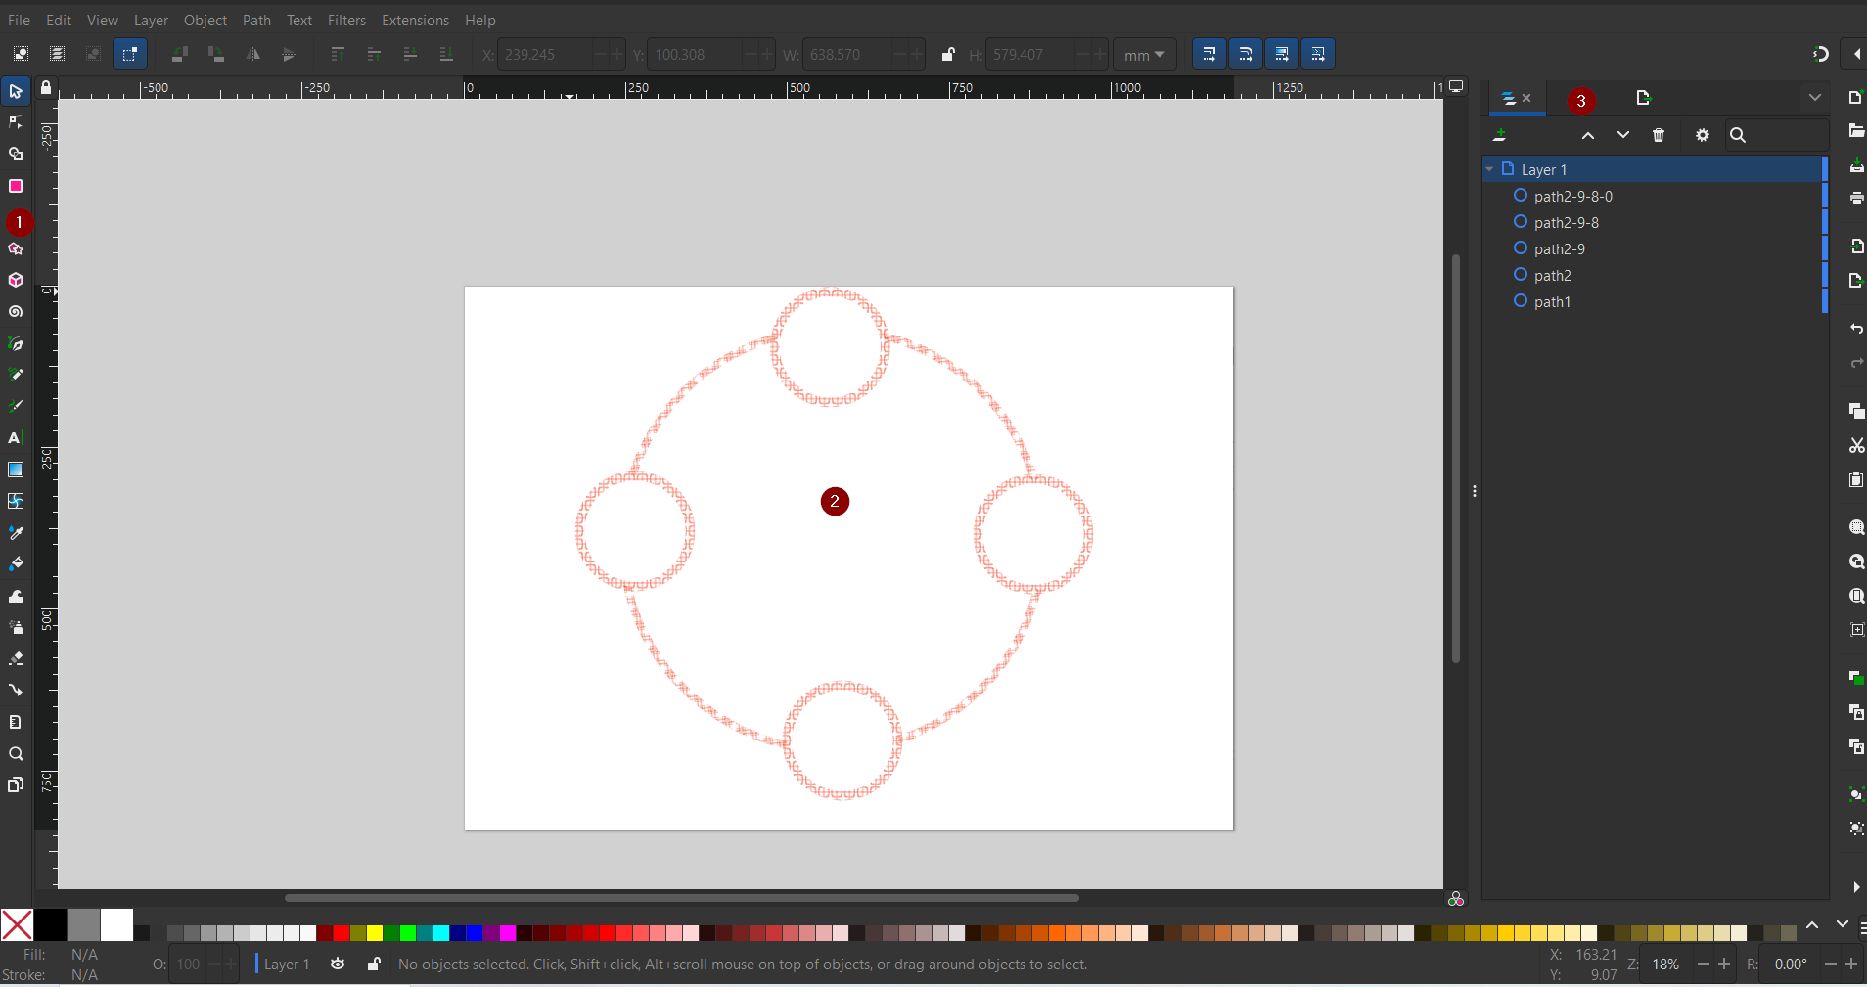Click the yellow palette swatch

375,933
